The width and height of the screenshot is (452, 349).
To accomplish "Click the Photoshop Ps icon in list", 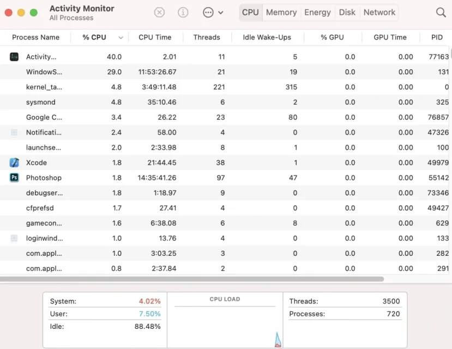I will [x=14, y=178].
